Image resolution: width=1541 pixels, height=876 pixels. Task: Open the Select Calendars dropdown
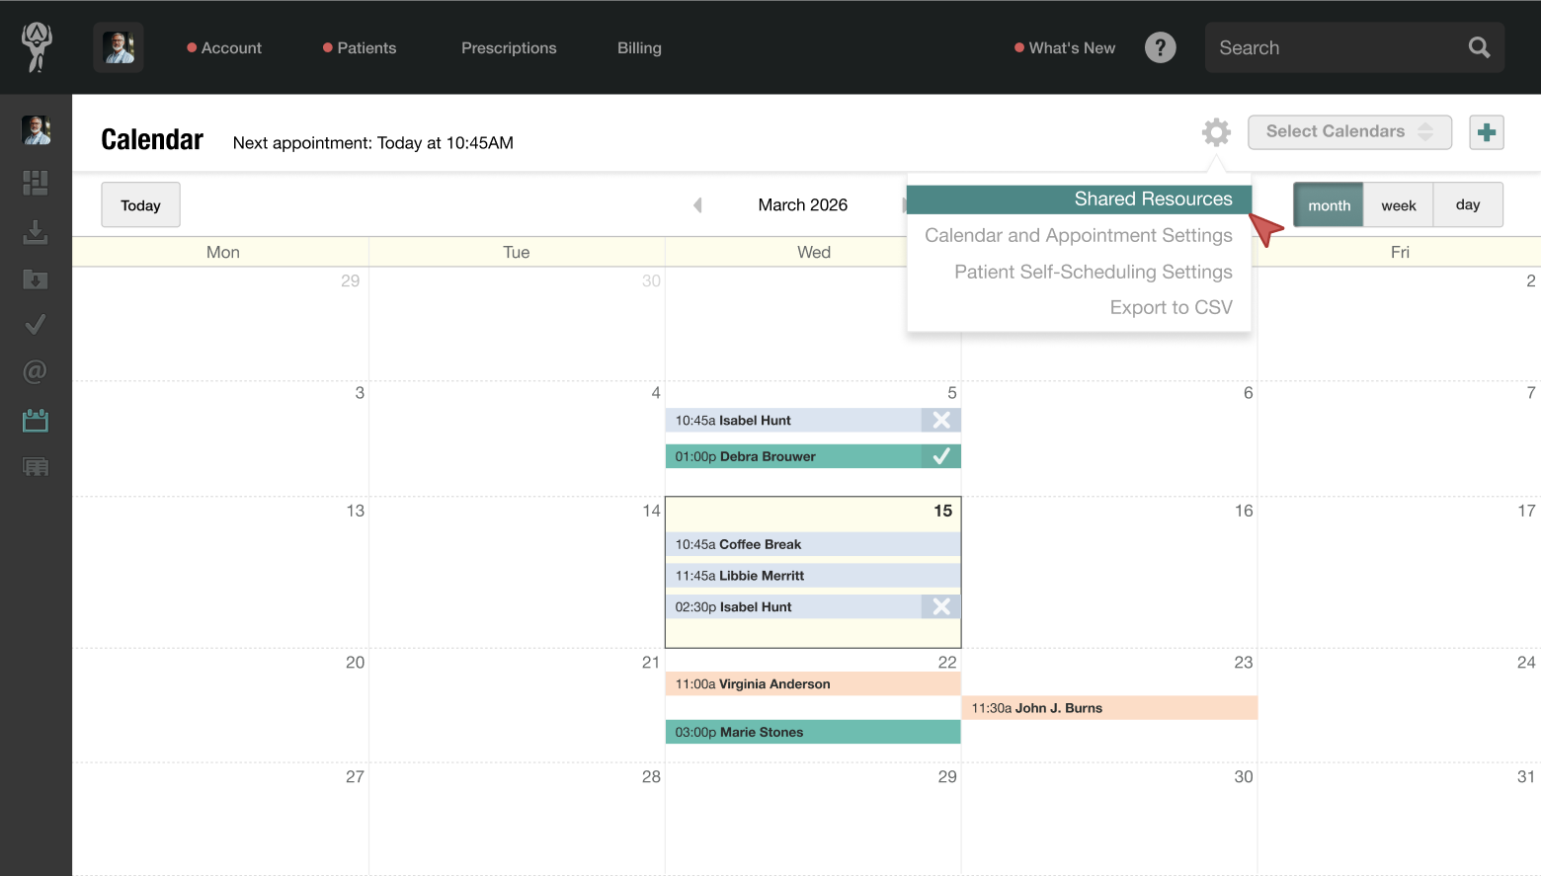1349,131
